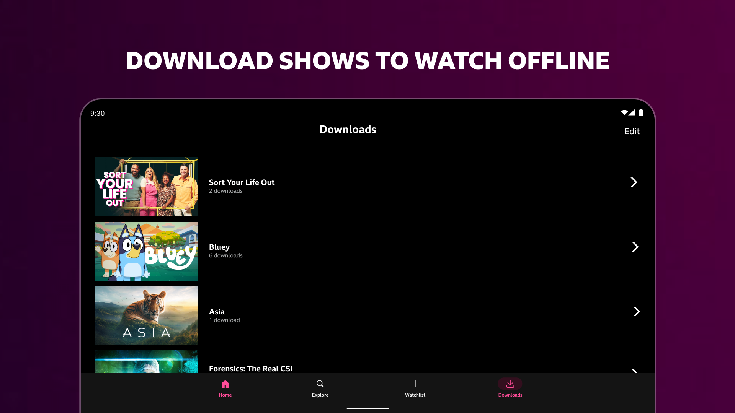
Task: Expand the Sort Your Life Out downloads
Action: coord(634,182)
